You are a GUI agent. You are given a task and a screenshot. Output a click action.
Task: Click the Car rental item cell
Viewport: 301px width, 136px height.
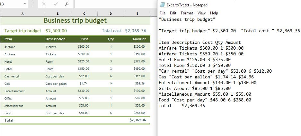(22, 76)
